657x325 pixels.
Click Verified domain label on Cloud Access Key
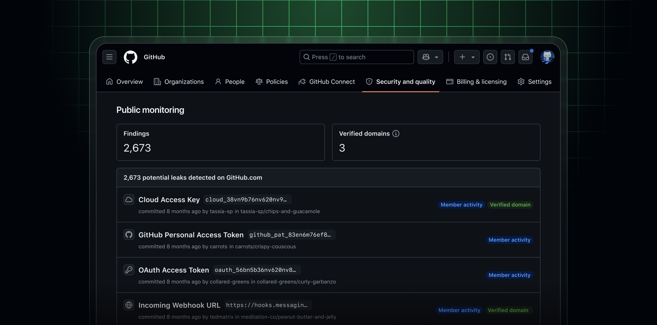510,205
